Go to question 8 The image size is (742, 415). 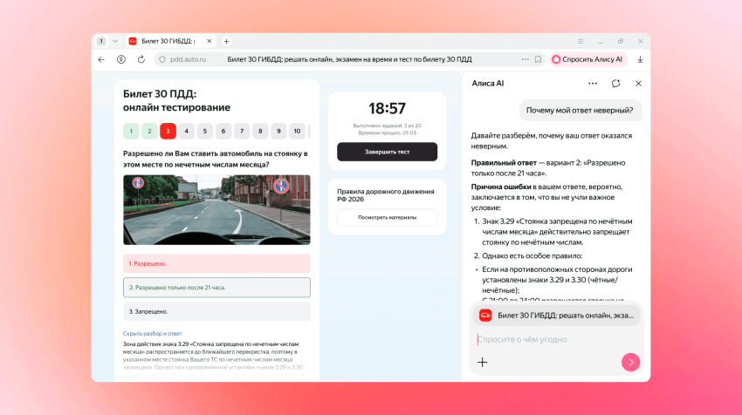260,132
